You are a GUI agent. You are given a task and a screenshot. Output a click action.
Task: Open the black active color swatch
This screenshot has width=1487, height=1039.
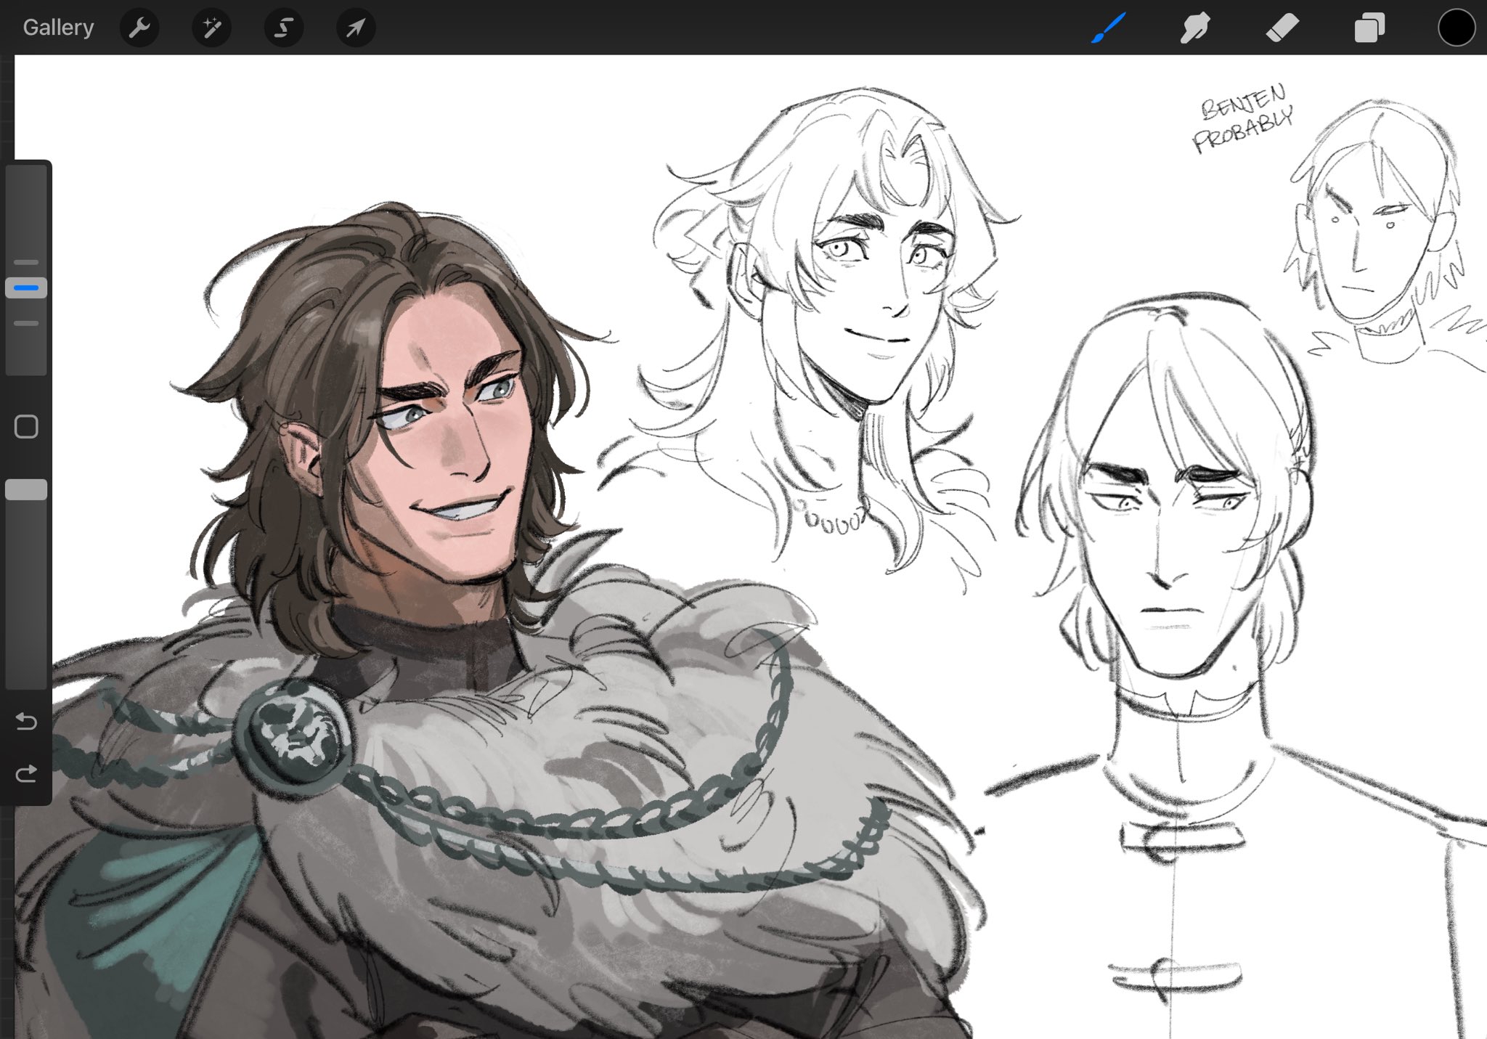1456,28
